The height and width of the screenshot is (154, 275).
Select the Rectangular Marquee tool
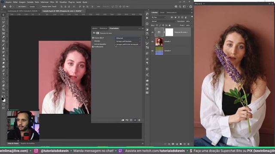pos(3,19)
